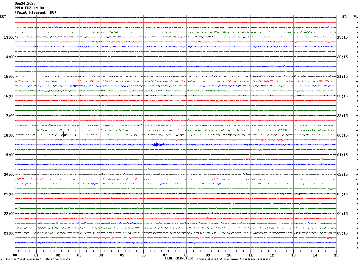
Task: Click the PPLM EHZ NM 00 station label
Action: tap(29, 8)
